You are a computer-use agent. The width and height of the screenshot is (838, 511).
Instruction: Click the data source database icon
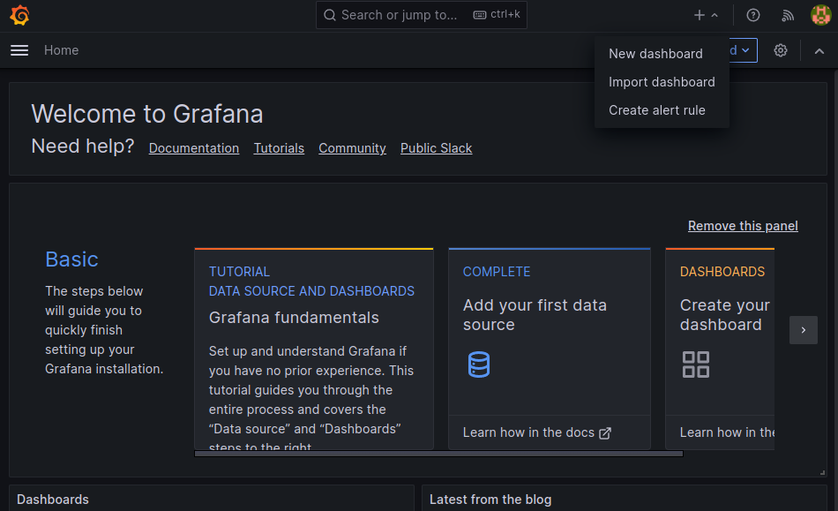pos(478,364)
